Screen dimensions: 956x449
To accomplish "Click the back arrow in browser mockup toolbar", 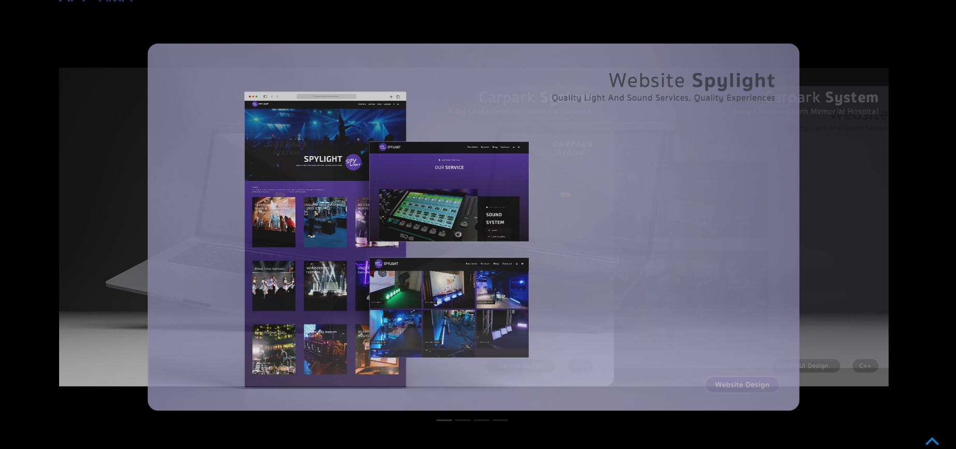I will (x=272, y=96).
